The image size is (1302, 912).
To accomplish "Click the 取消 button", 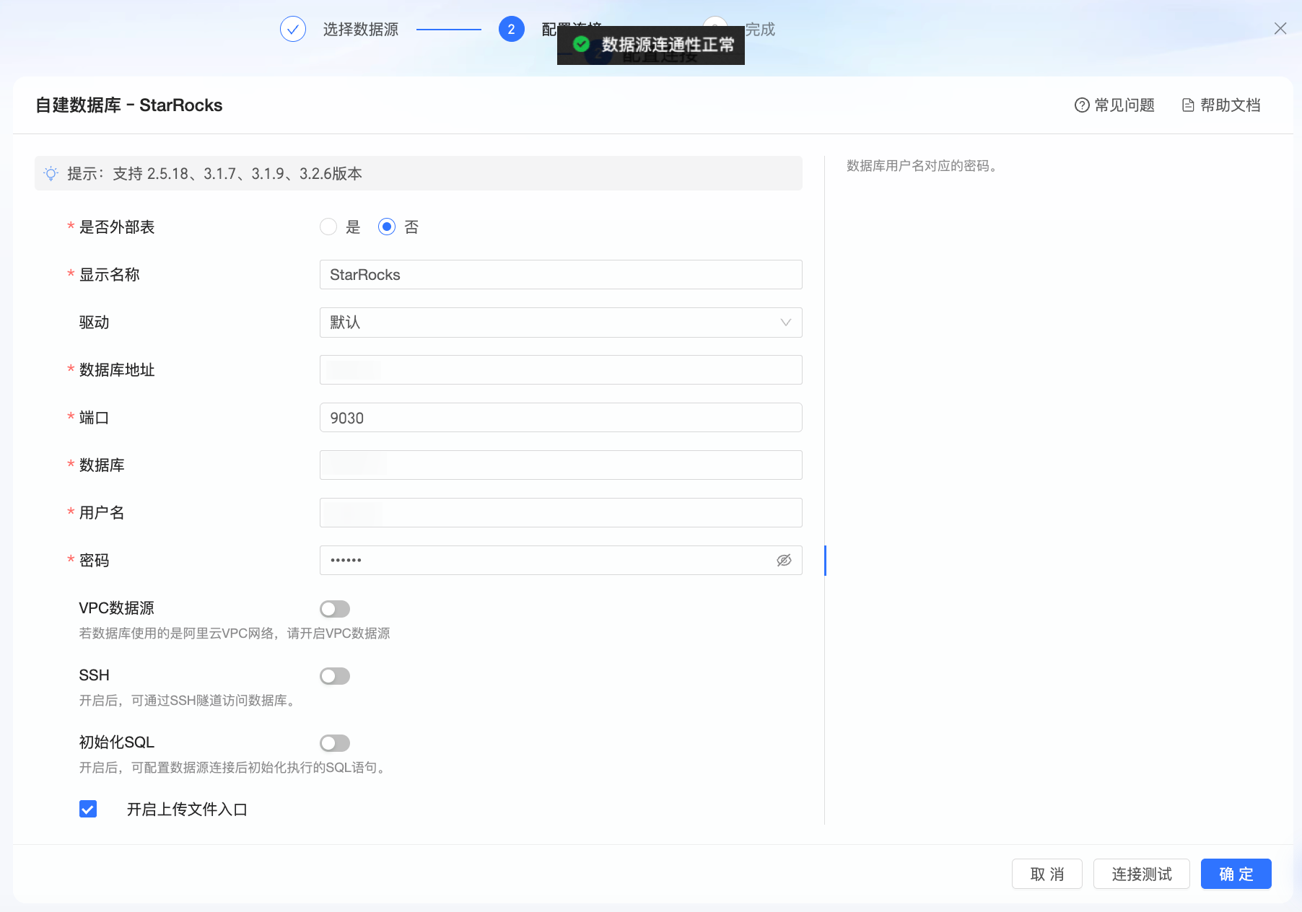I will [1047, 874].
